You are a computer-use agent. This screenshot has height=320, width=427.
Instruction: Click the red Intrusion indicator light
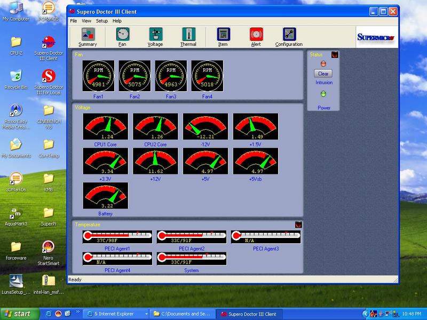pos(323,64)
